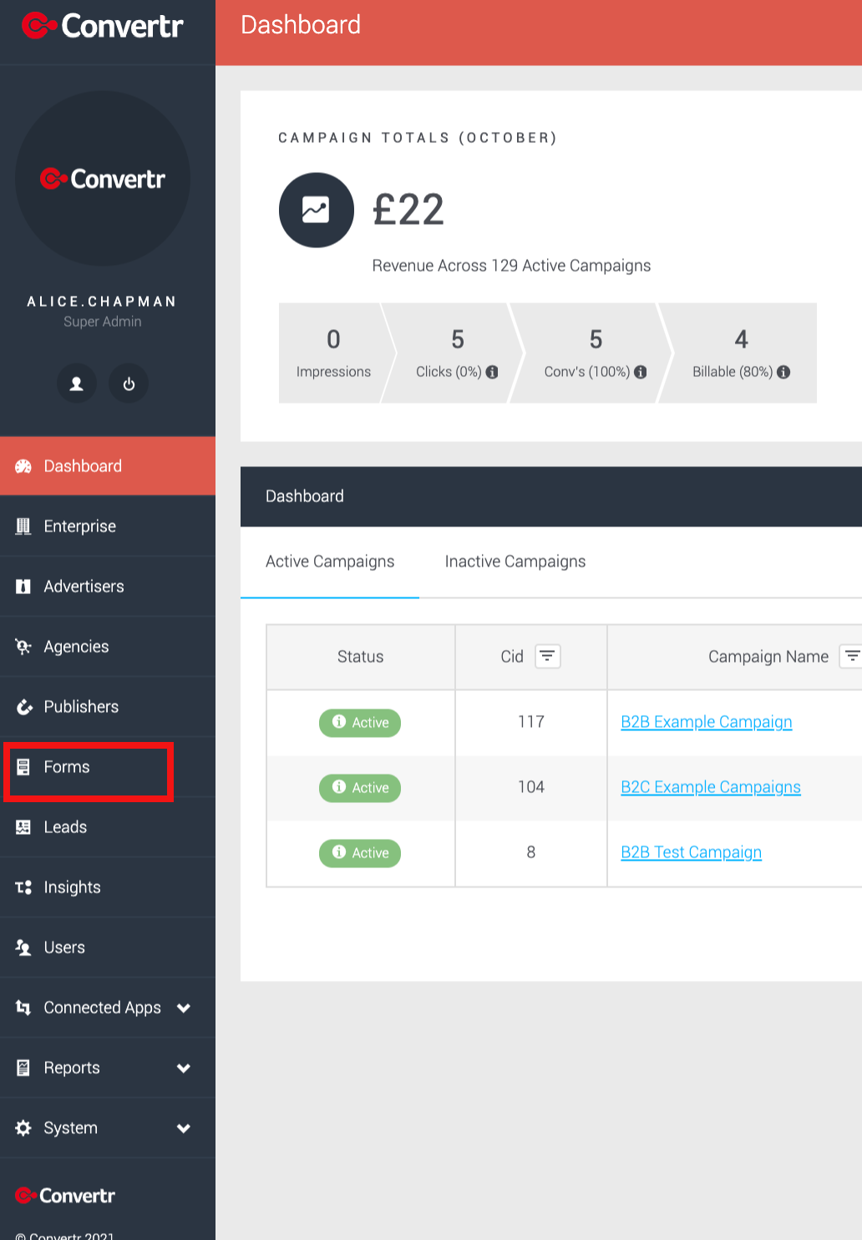Open the Cid column filter icon

(x=548, y=657)
